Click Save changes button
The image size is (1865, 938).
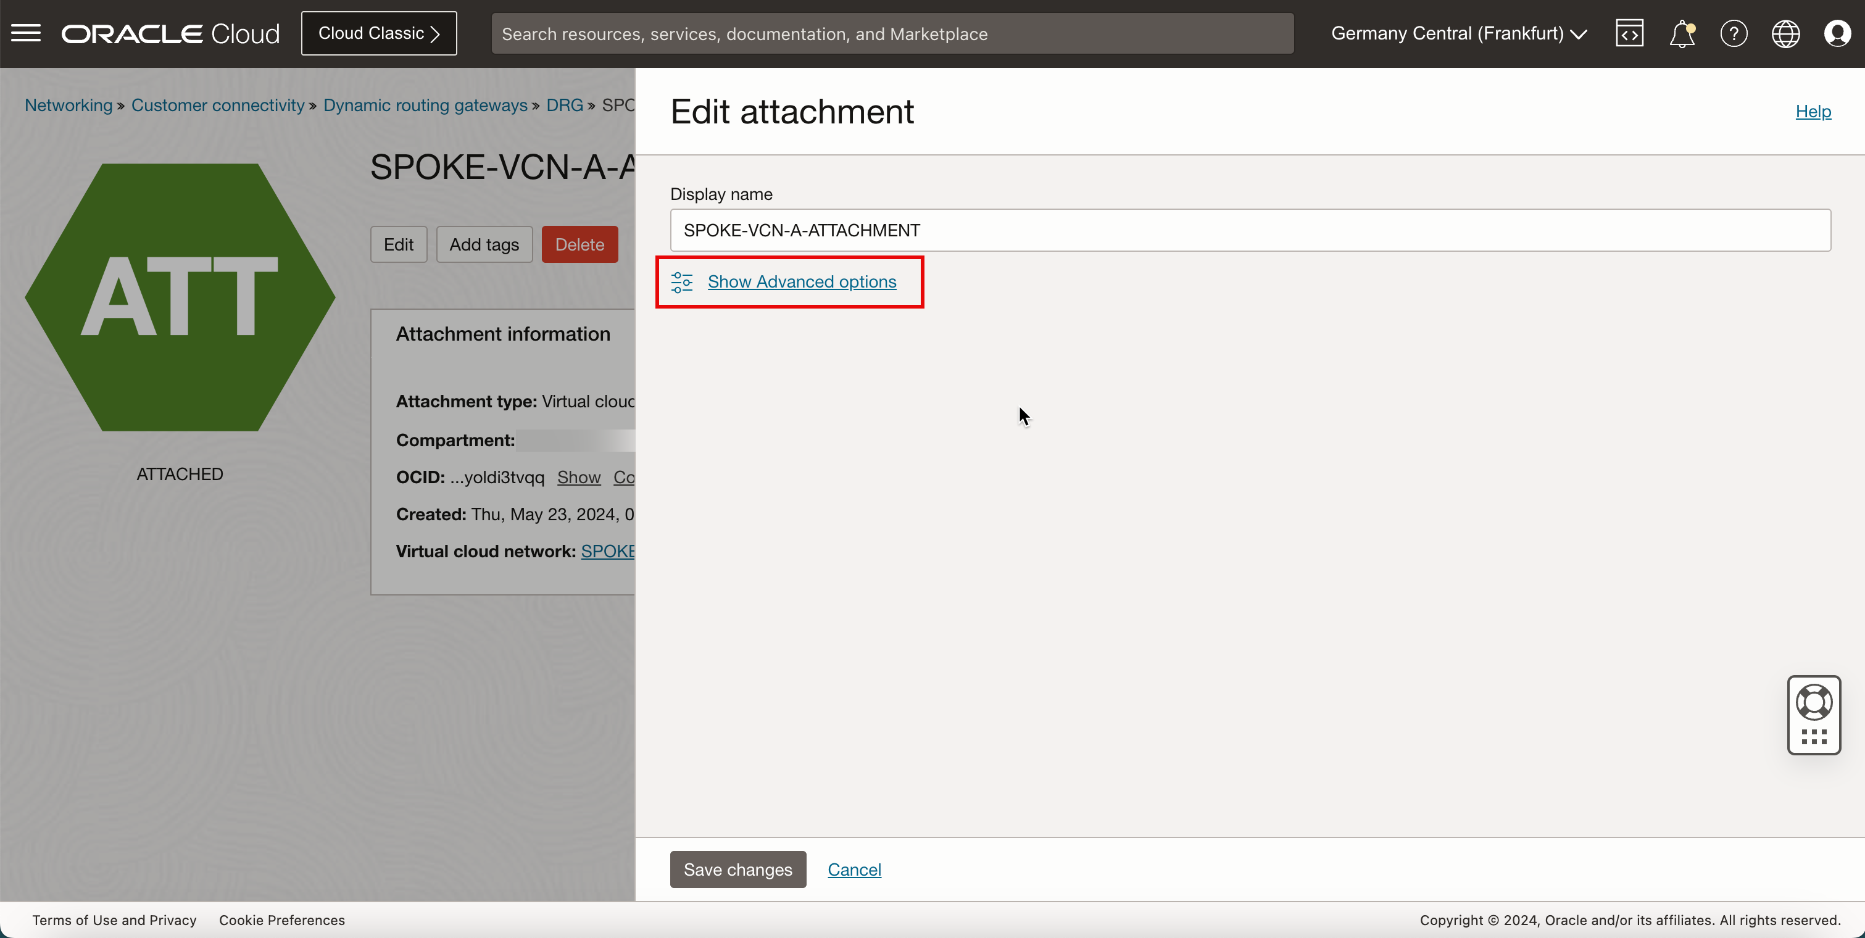[x=738, y=869]
